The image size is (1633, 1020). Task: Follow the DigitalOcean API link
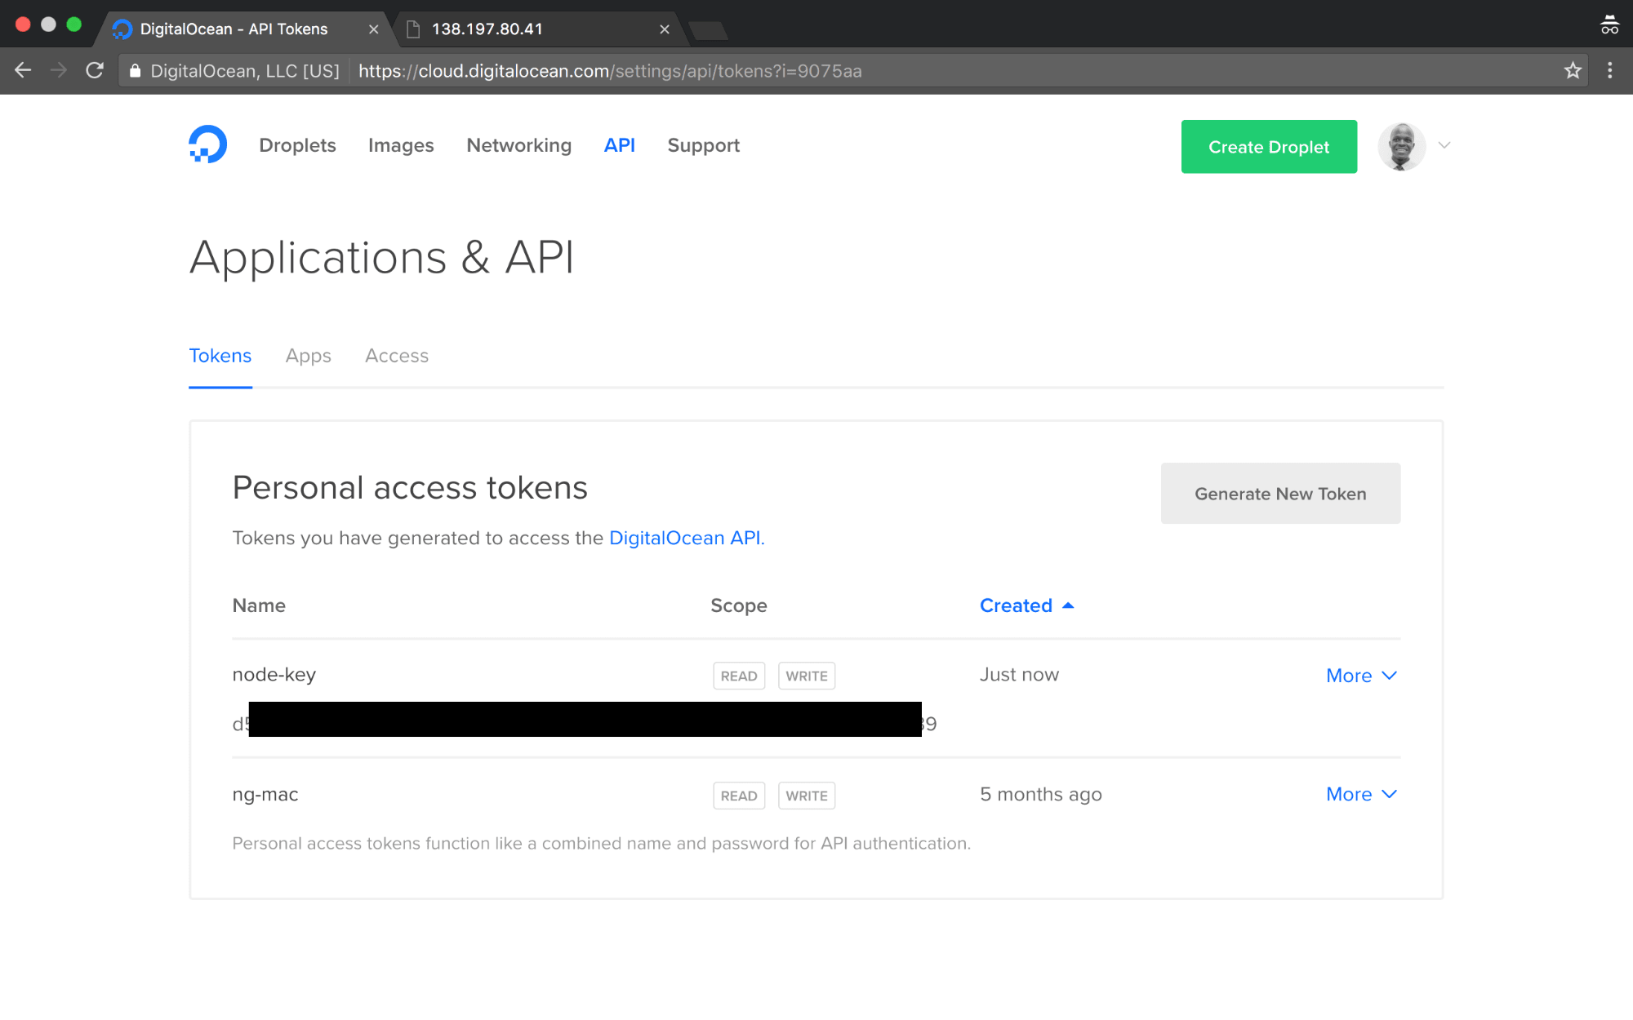[x=685, y=539]
